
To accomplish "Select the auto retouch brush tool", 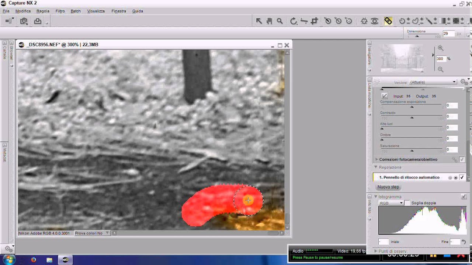I will (388, 21).
